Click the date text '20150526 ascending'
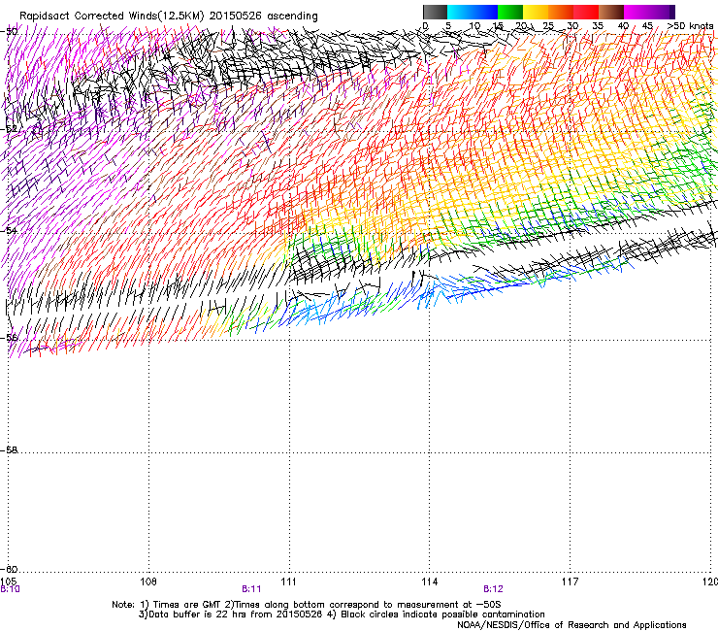 (263, 17)
